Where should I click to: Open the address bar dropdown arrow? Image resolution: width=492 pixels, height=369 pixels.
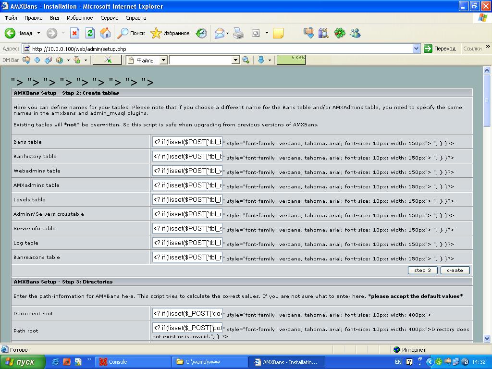pyautogui.click(x=417, y=49)
